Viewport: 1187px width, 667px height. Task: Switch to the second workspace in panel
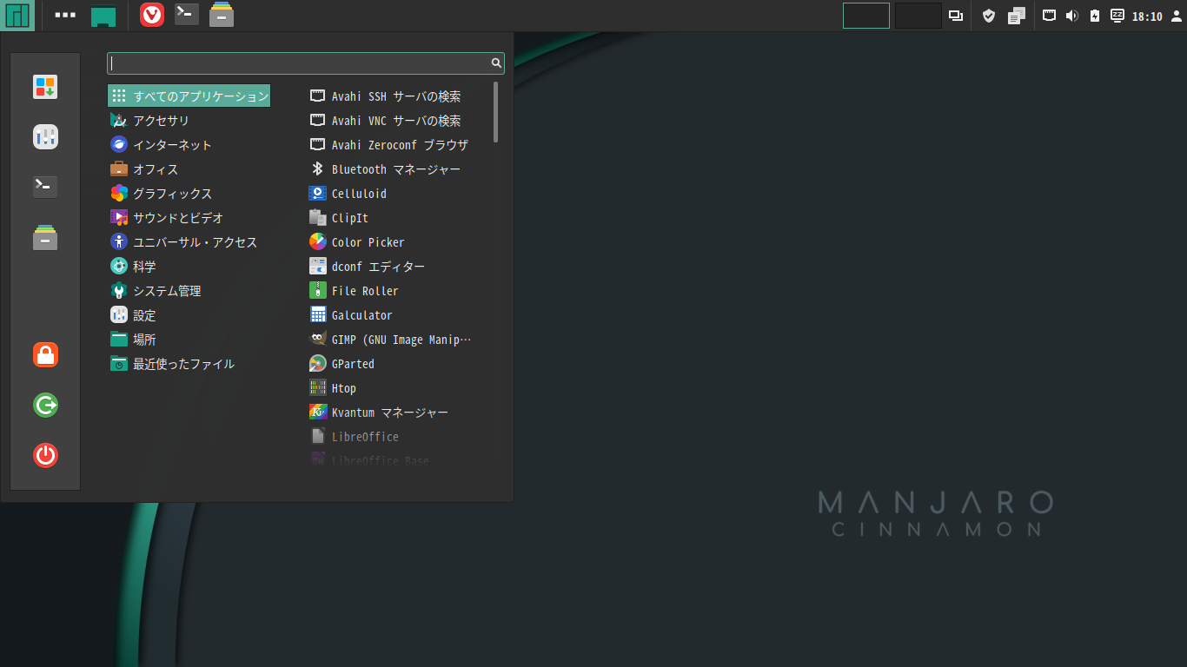918,16
